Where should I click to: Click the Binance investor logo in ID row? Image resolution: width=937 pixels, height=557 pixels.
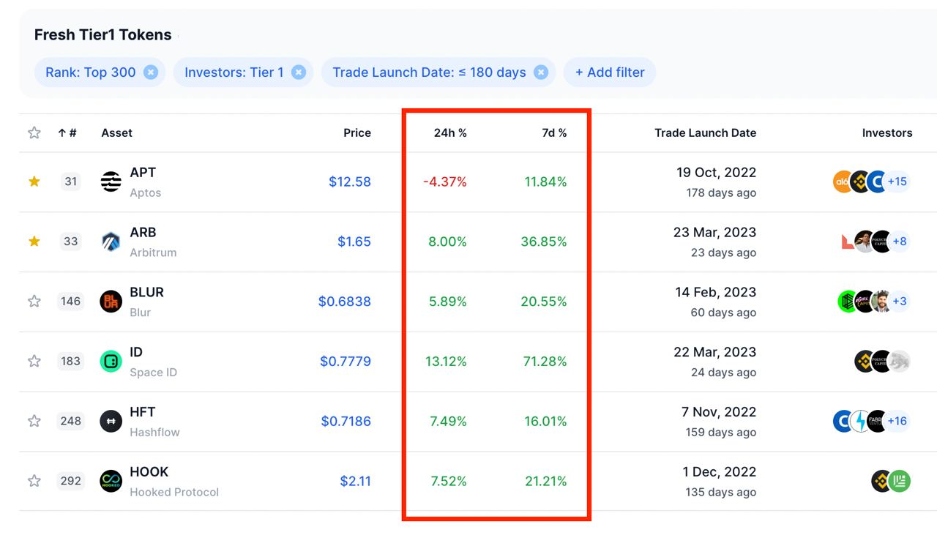(x=865, y=361)
